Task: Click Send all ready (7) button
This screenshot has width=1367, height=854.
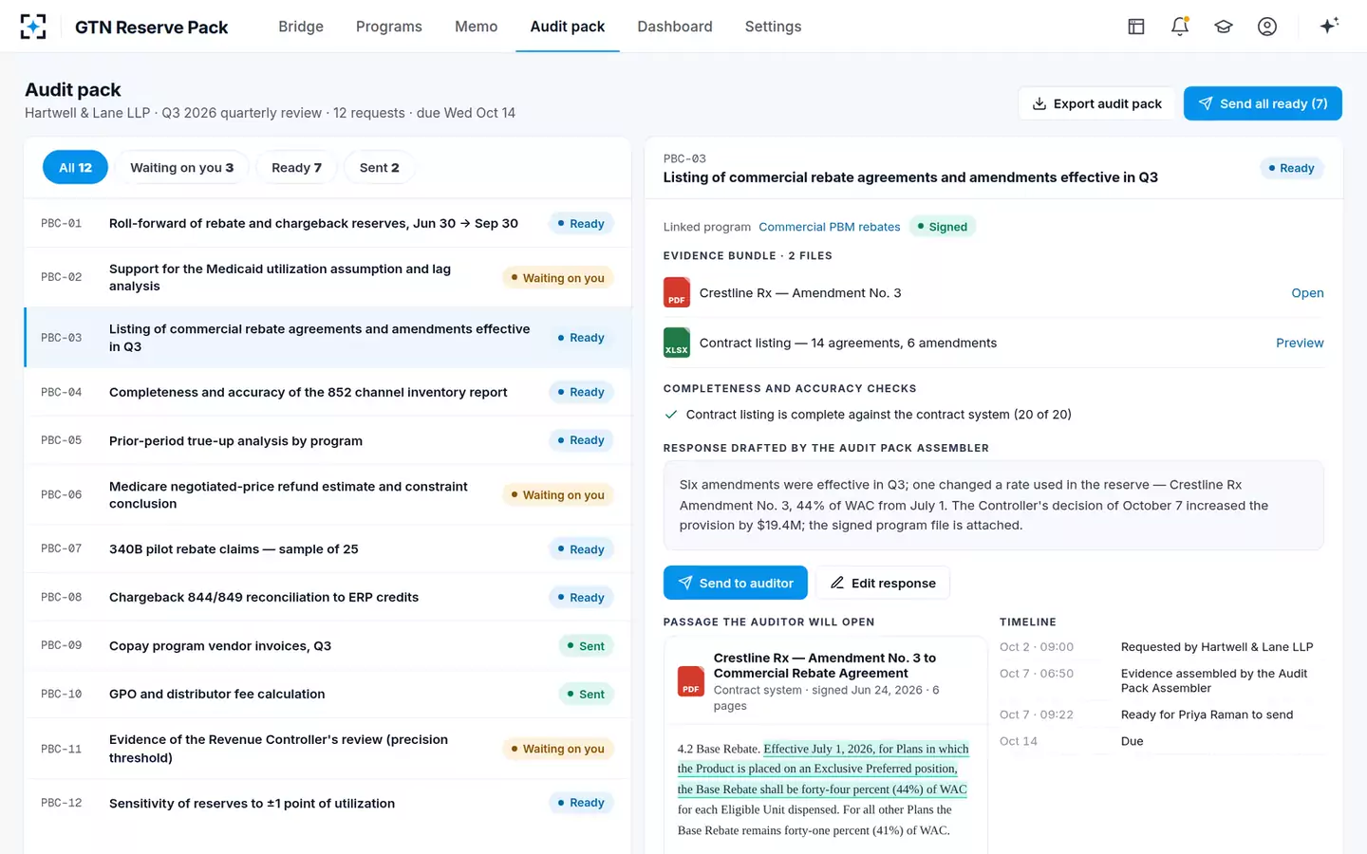Action: click(1263, 103)
